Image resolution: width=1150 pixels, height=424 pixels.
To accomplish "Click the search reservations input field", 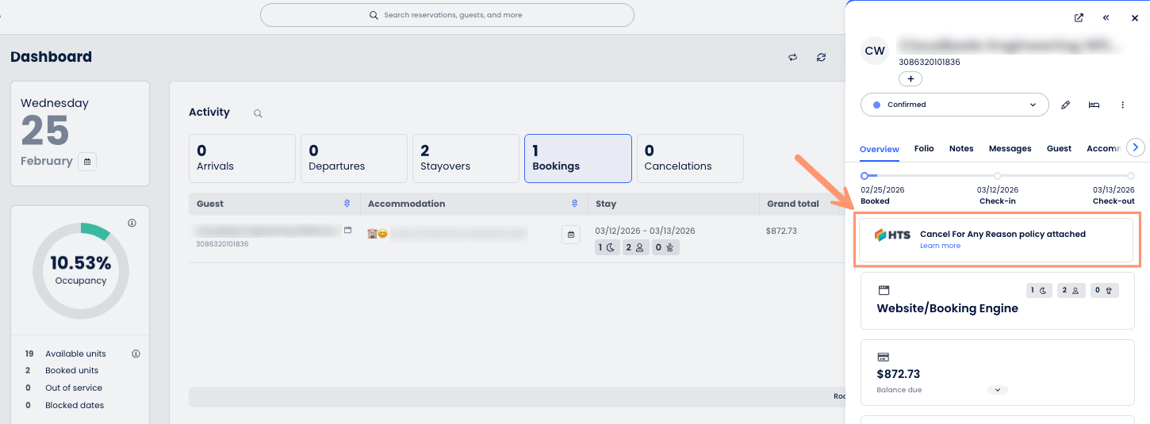I will click(x=447, y=15).
